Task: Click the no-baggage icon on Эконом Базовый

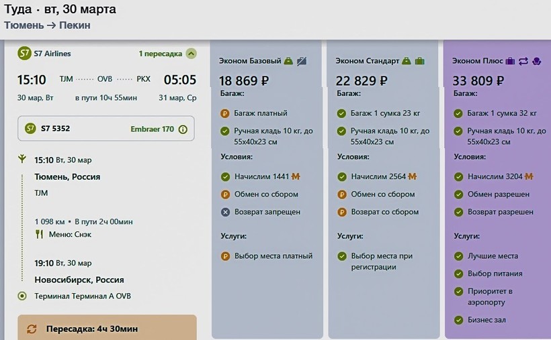Action: (x=302, y=61)
